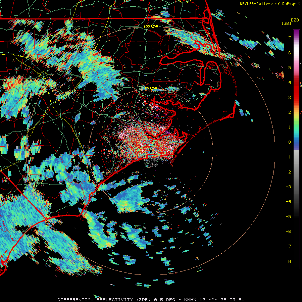Click the 100 NMI range ring label

click(x=151, y=27)
